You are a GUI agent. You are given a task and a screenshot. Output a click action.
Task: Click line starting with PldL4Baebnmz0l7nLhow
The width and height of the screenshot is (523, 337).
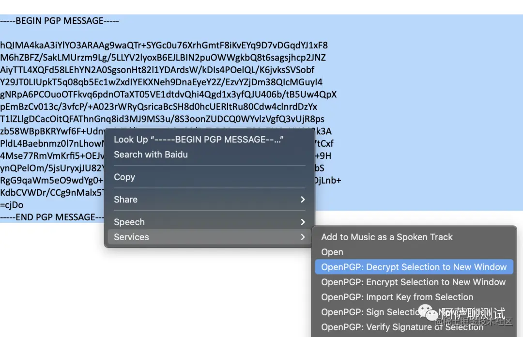[52, 143]
